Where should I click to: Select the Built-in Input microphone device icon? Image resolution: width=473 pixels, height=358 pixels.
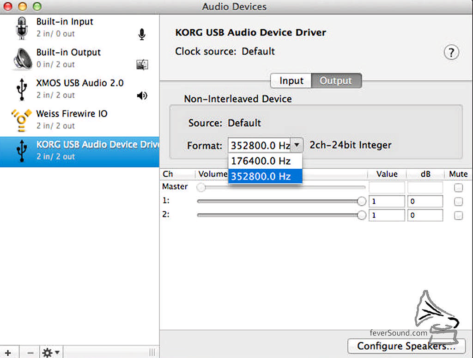(22, 28)
